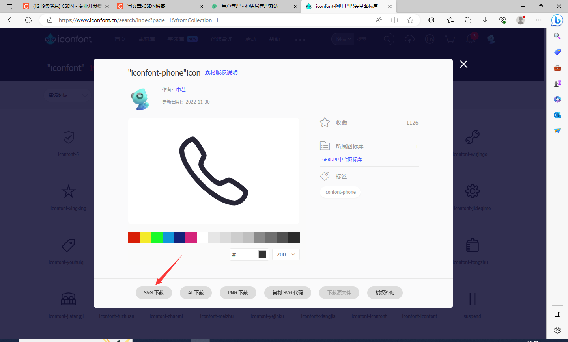
Task: Click the iconfont logo in header
Action: 68,39
